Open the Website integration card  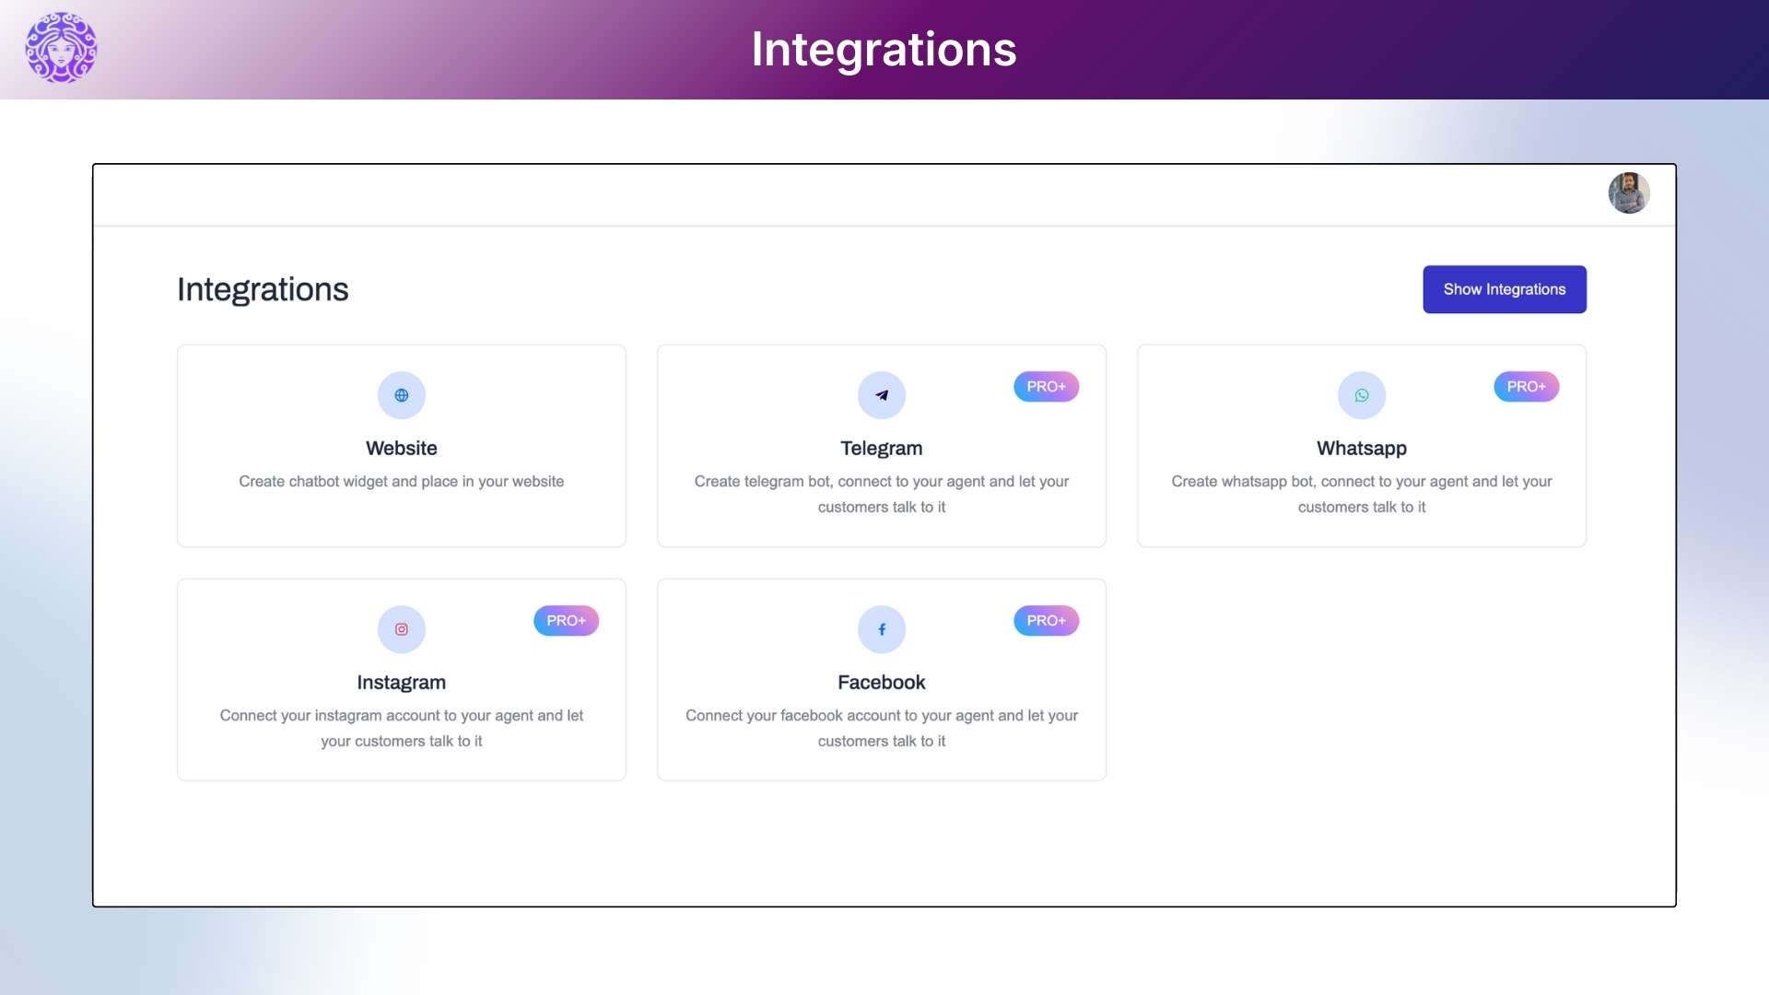tap(401, 445)
